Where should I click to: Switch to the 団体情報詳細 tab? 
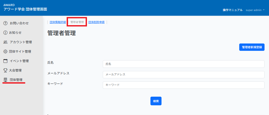[x=58, y=22]
